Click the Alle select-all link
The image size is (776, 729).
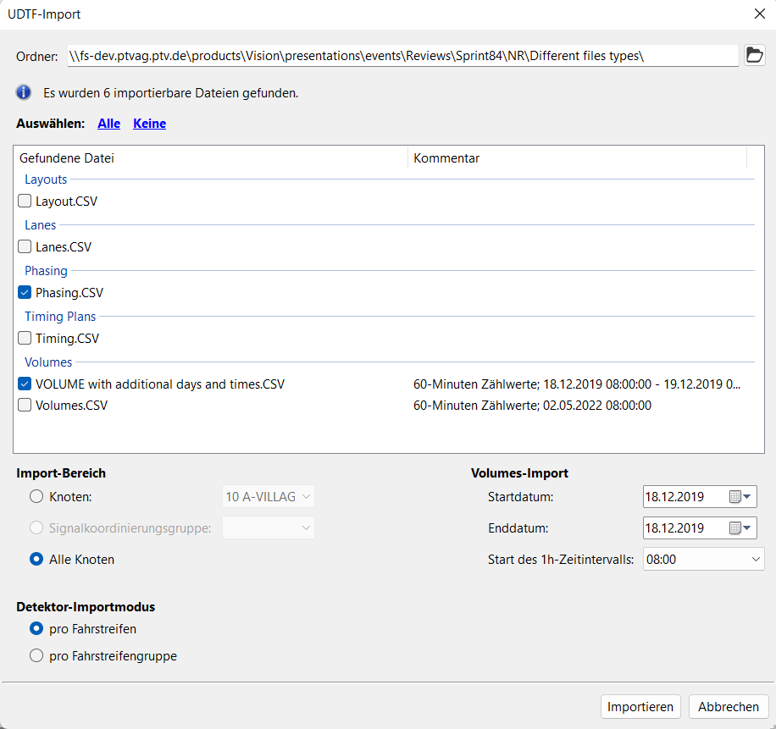tap(109, 124)
